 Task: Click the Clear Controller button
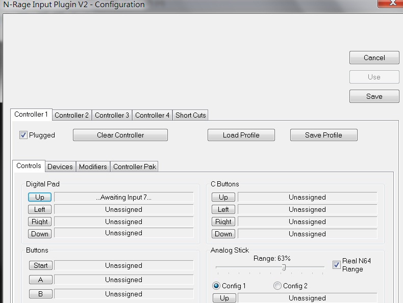tap(120, 135)
